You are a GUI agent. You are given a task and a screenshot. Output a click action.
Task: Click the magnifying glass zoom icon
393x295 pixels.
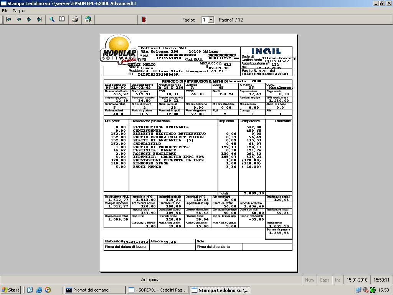(x=52, y=20)
